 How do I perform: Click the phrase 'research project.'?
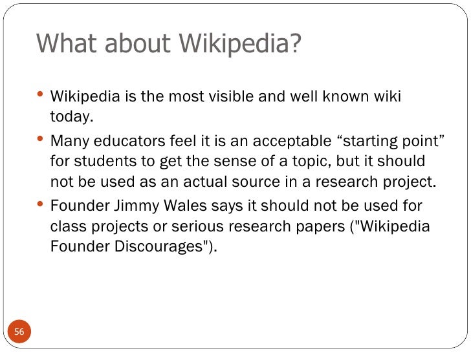point(375,182)
